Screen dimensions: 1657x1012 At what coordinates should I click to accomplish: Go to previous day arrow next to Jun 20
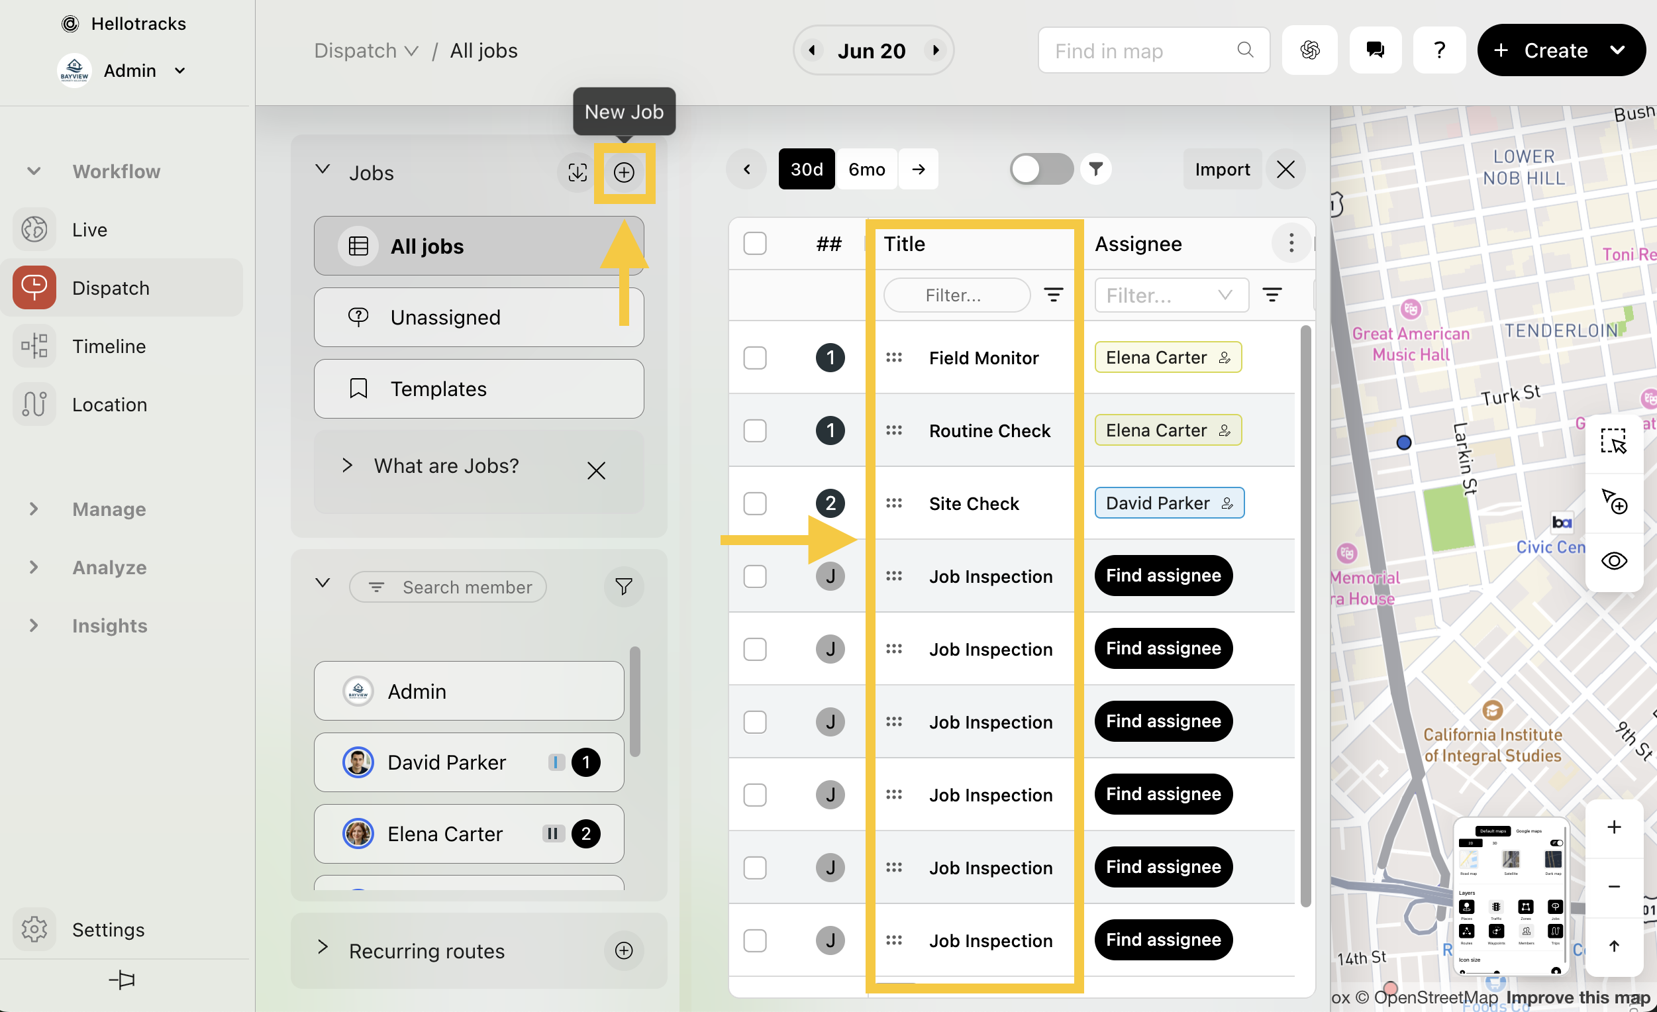pos(813,50)
